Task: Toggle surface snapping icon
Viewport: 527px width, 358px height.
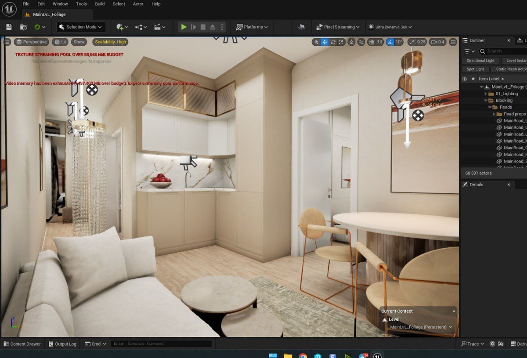Action: pyautogui.click(x=361, y=42)
